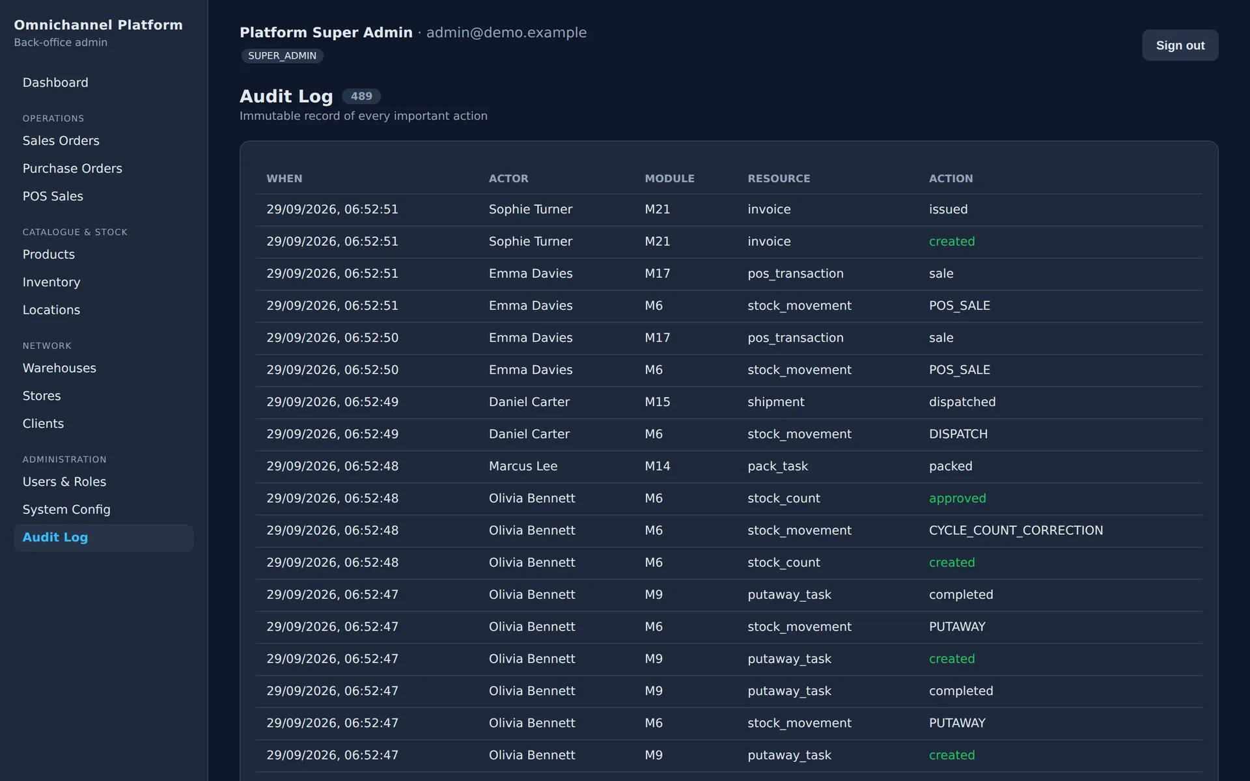Select Inventory in the sidebar
Viewport: 1250px width, 781px height.
coord(104,282)
